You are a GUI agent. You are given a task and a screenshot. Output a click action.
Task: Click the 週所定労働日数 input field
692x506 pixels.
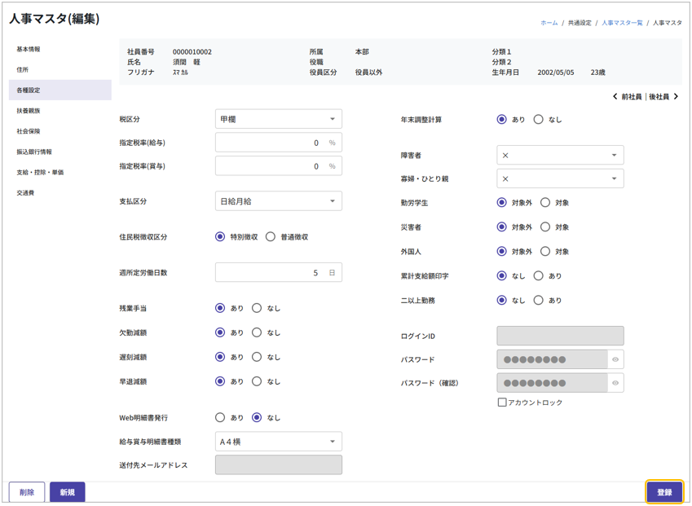pos(269,273)
